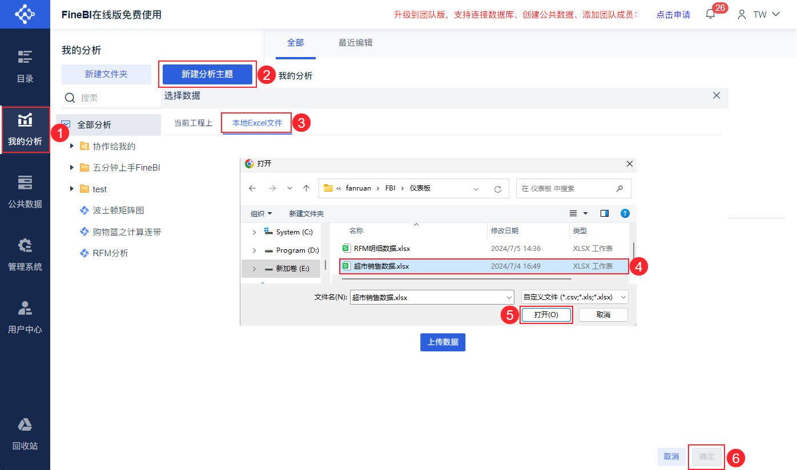
Task: Expand the 五分钟上手FineBI folder
Action: (x=72, y=168)
